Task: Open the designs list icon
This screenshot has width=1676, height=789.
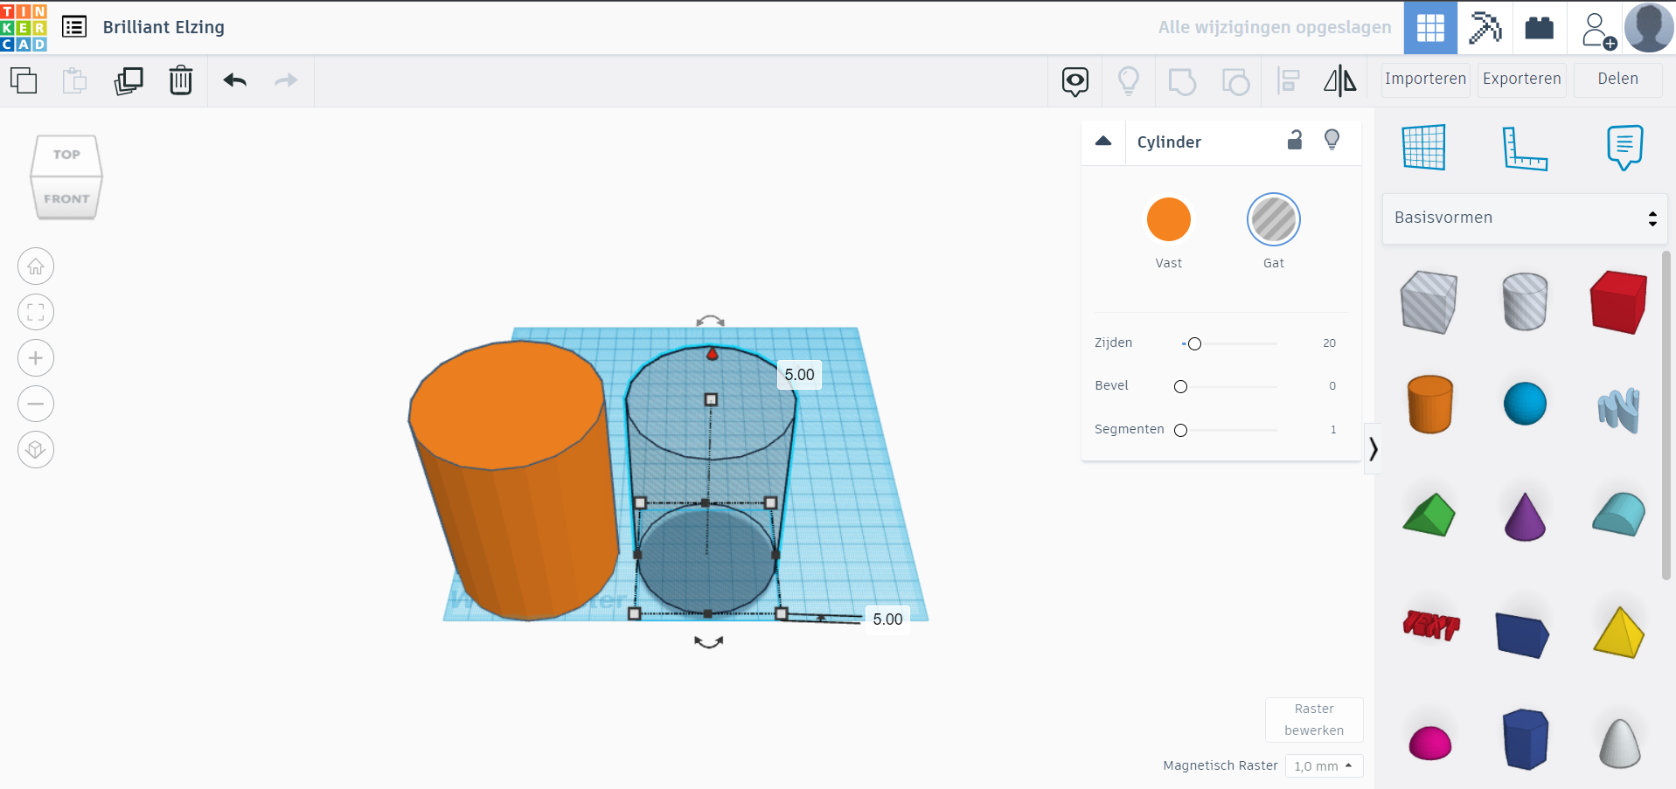Action: click(x=74, y=27)
